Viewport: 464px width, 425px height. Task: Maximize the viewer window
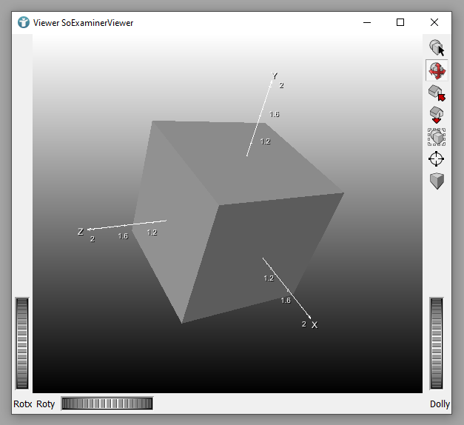400,22
